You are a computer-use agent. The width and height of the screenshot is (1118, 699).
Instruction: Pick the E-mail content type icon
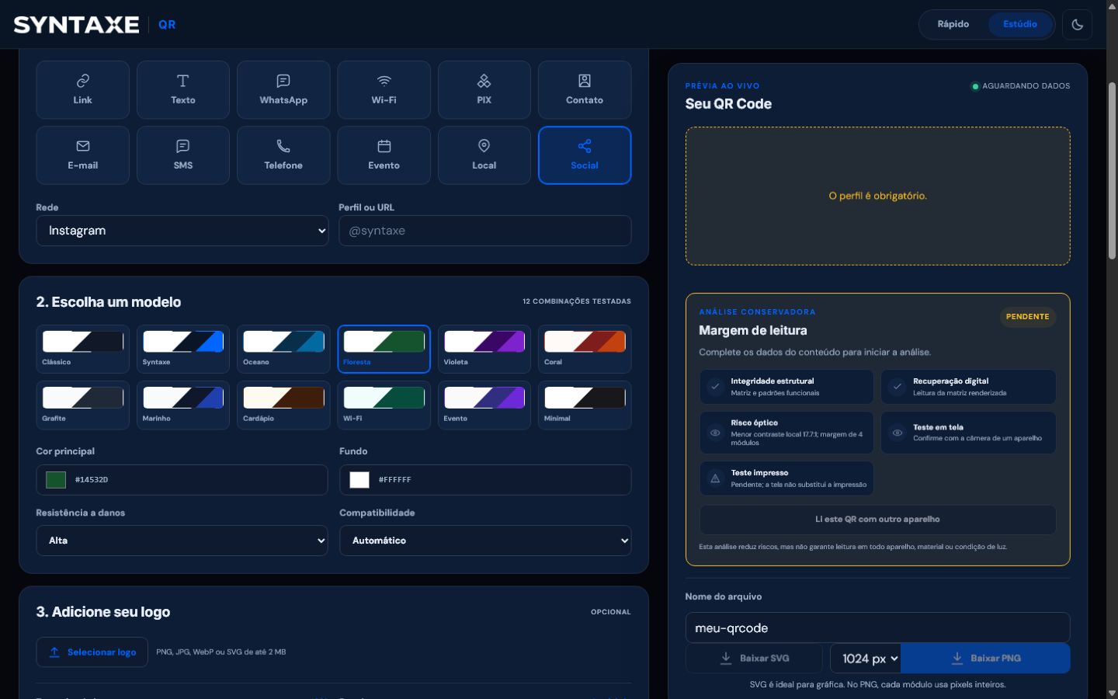(x=83, y=146)
